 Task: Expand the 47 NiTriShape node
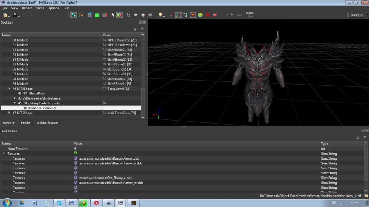click(9, 113)
